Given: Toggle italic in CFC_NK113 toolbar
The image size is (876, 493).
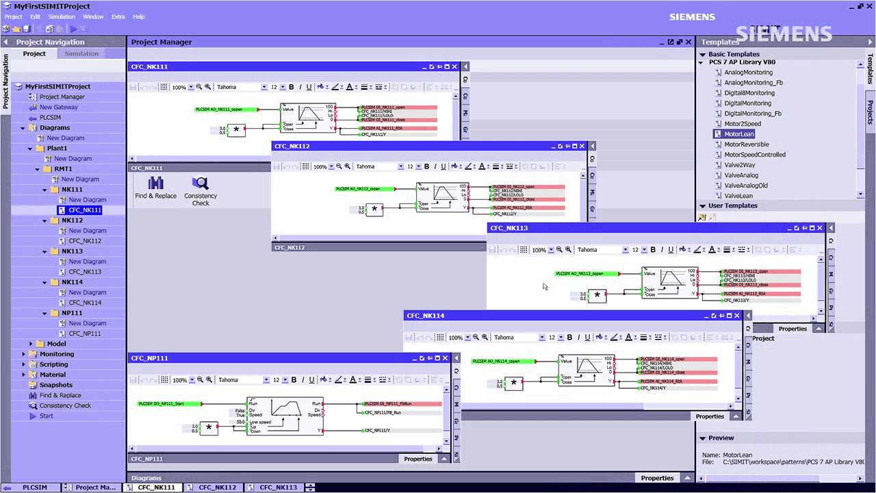Looking at the screenshot, I should tap(662, 250).
